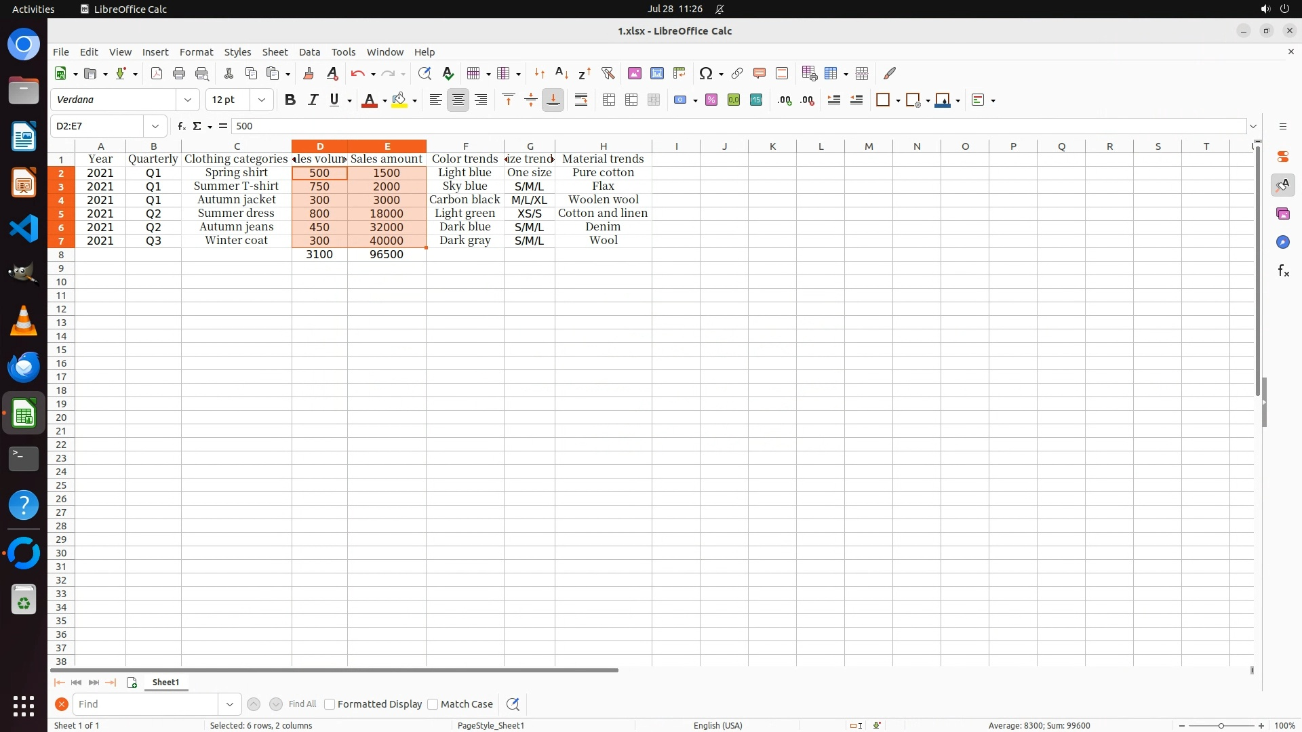Open the Function Wizard icon
The width and height of the screenshot is (1302, 732).
point(181,126)
